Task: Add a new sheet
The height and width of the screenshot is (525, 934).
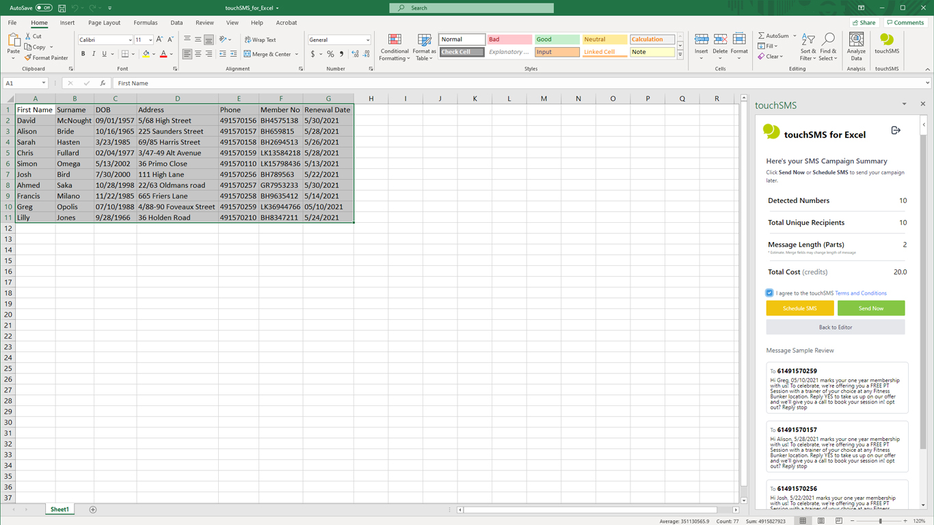Action: pyautogui.click(x=93, y=509)
